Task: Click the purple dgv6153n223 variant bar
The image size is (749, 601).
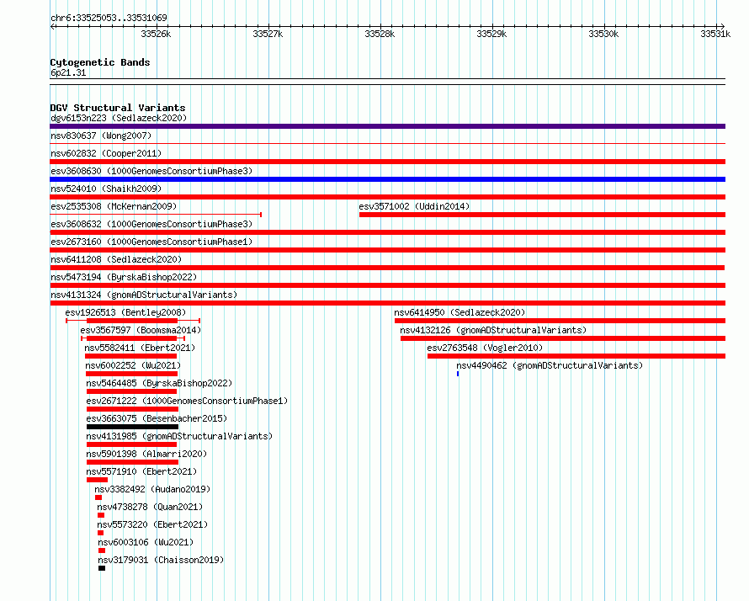Action: [387, 126]
